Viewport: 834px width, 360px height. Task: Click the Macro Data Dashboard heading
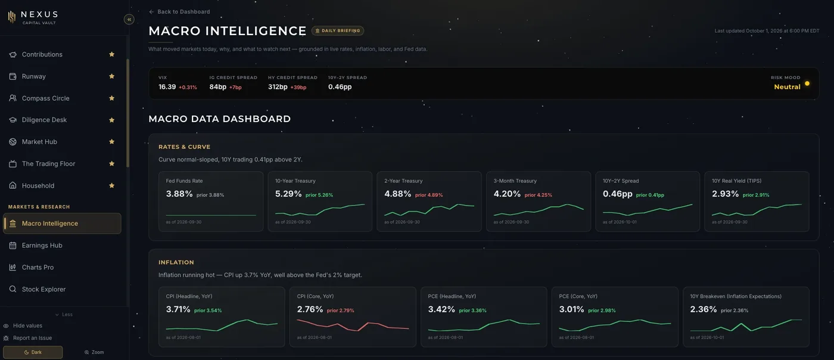[220, 119]
